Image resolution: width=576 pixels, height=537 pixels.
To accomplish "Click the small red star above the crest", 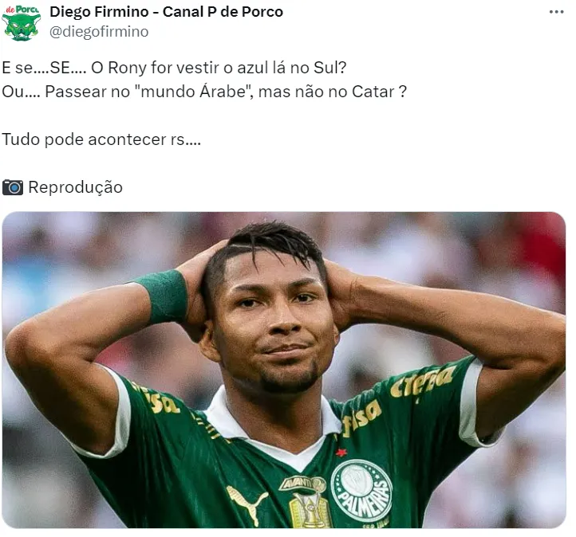I will [x=341, y=453].
